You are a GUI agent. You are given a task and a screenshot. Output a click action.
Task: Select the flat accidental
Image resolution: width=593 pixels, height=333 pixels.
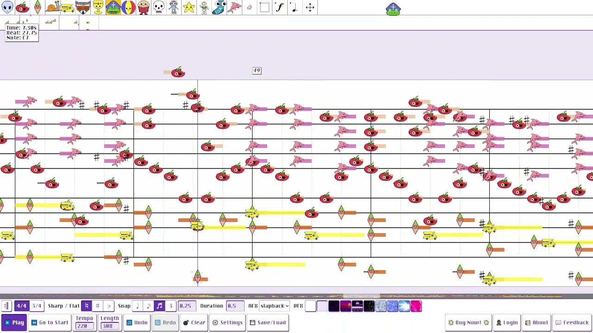[x=108, y=306]
